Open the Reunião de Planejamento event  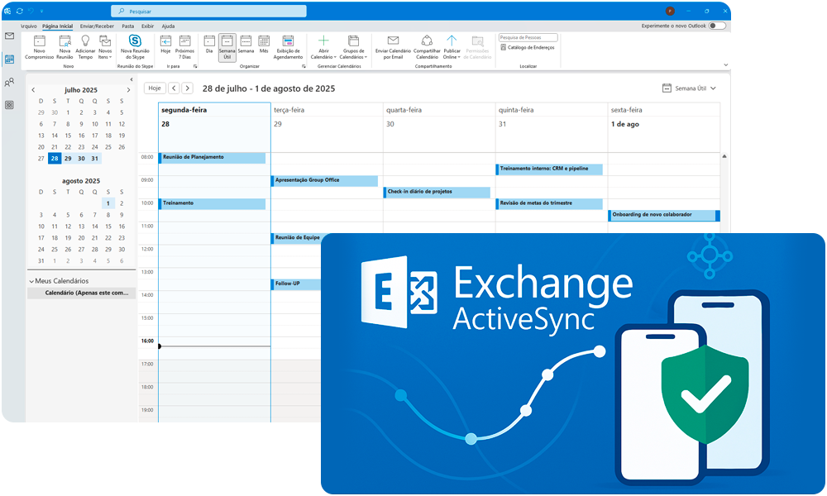pos(213,157)
